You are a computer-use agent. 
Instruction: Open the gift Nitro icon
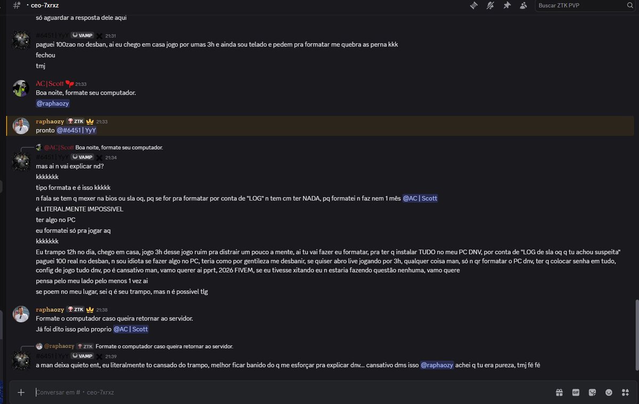[x=559, y=392]
